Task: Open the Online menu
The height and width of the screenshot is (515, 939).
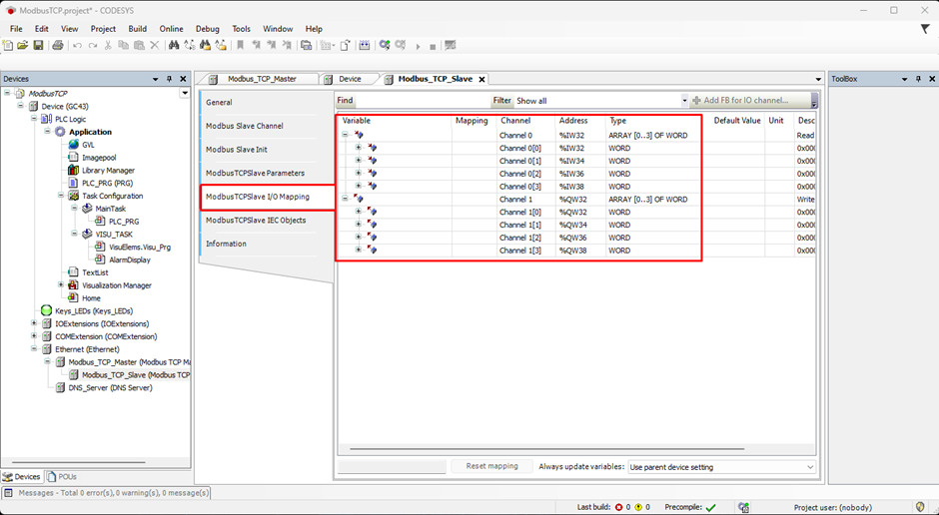Action: pos(171,29)
